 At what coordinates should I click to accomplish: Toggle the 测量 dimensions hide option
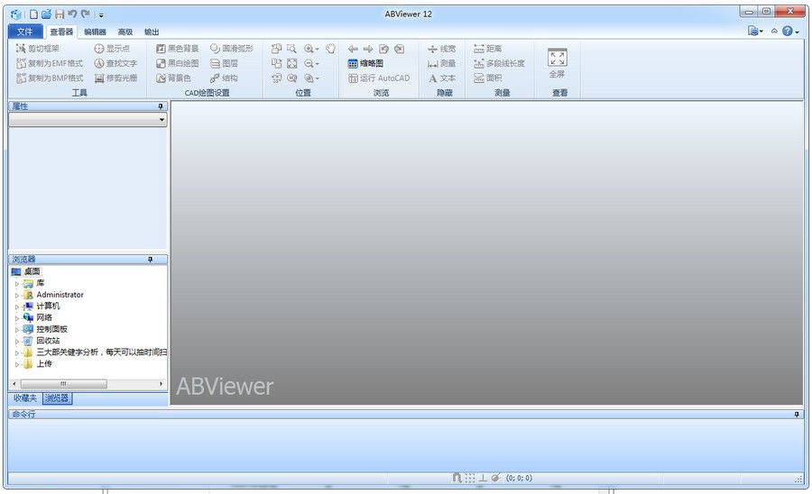(442, 63)
